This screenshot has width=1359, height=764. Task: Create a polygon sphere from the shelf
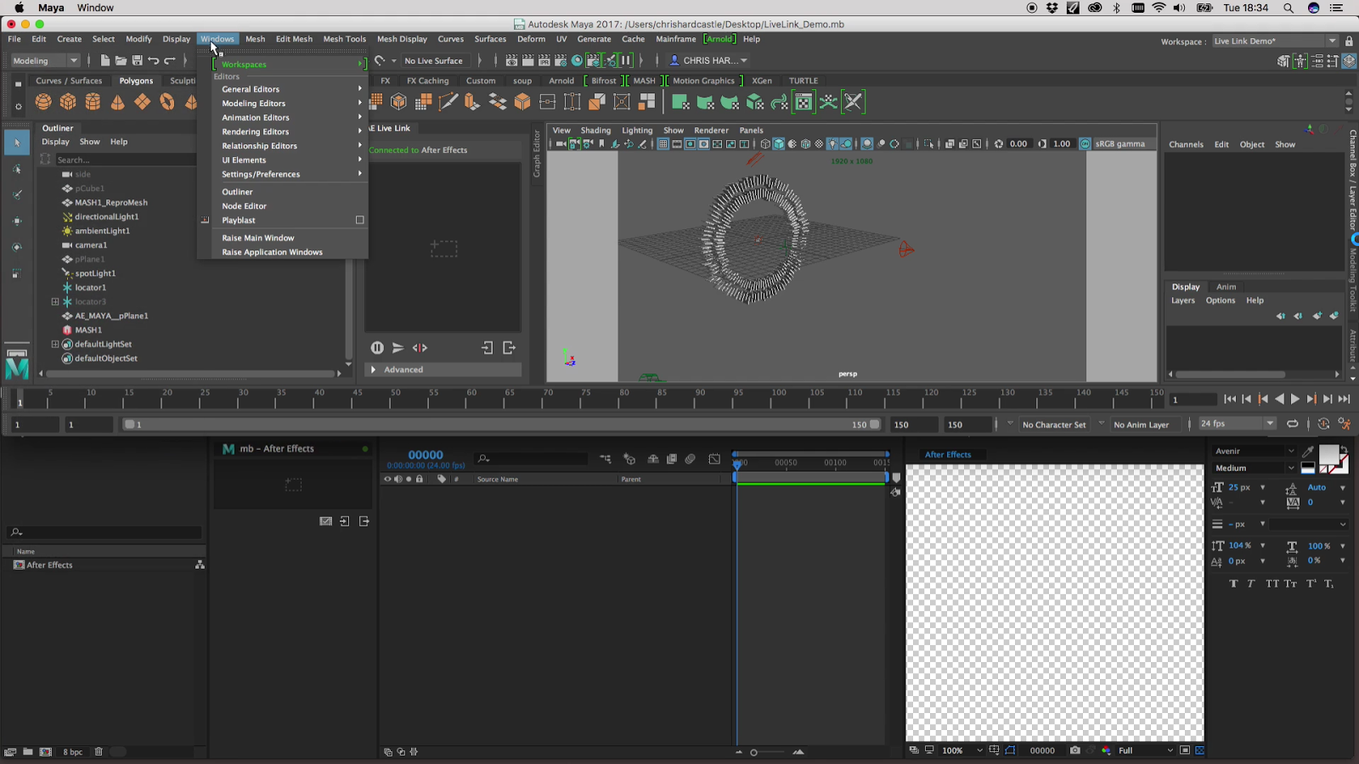43,102
